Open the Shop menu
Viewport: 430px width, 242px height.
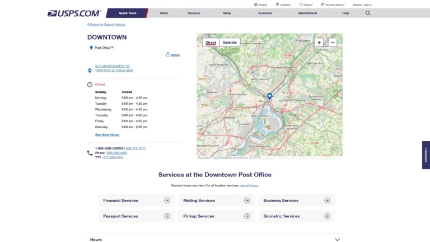[227, 13]
